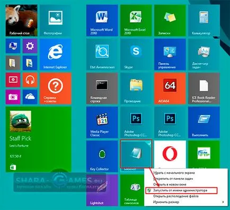
Task: Launch Media Player Classic tile
Action: tap(102, 122)
